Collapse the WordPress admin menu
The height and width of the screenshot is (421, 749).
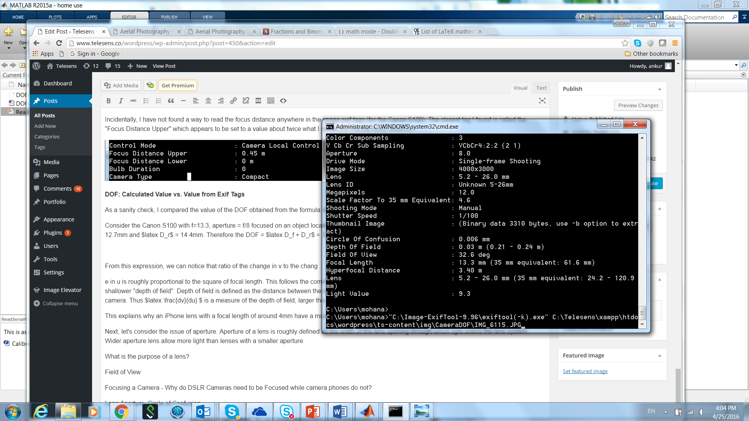pyautogui.click(x=56, y=303)
